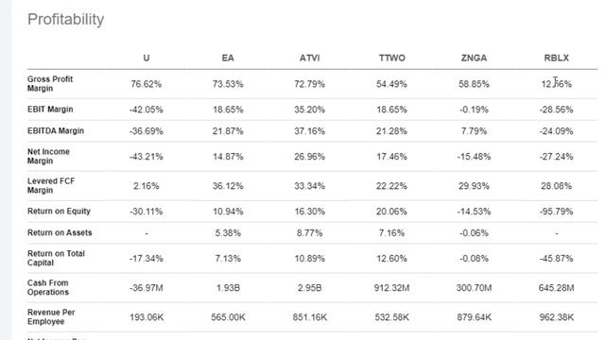Image resolution: width=605 pixels, height=340 pixels.
Task: Click the Profitability section heading
Action: coord(66,19)
